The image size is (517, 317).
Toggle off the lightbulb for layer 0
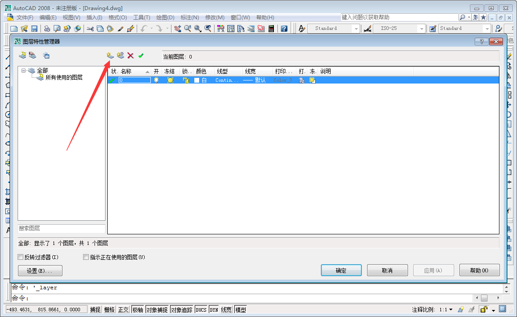click(157, 80)
